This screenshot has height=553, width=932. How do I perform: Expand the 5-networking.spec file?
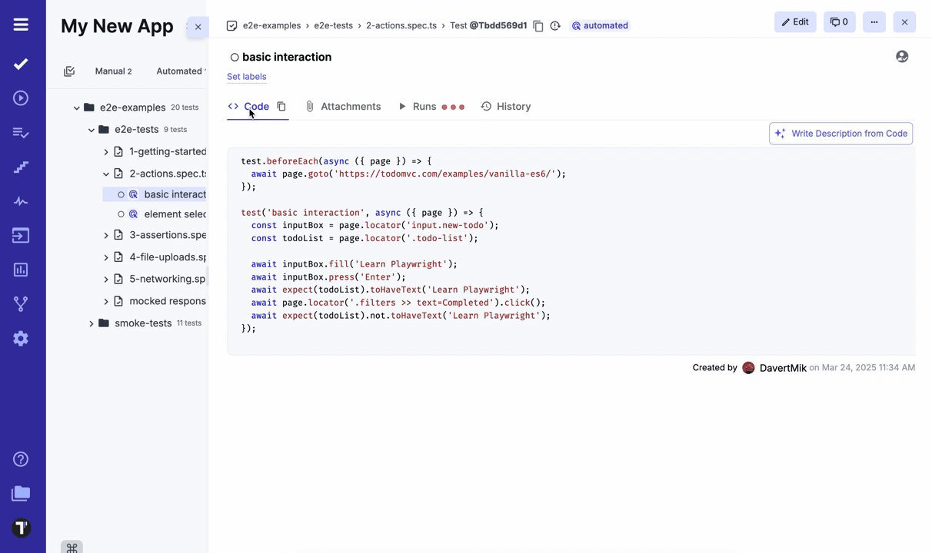pos(106,280)
